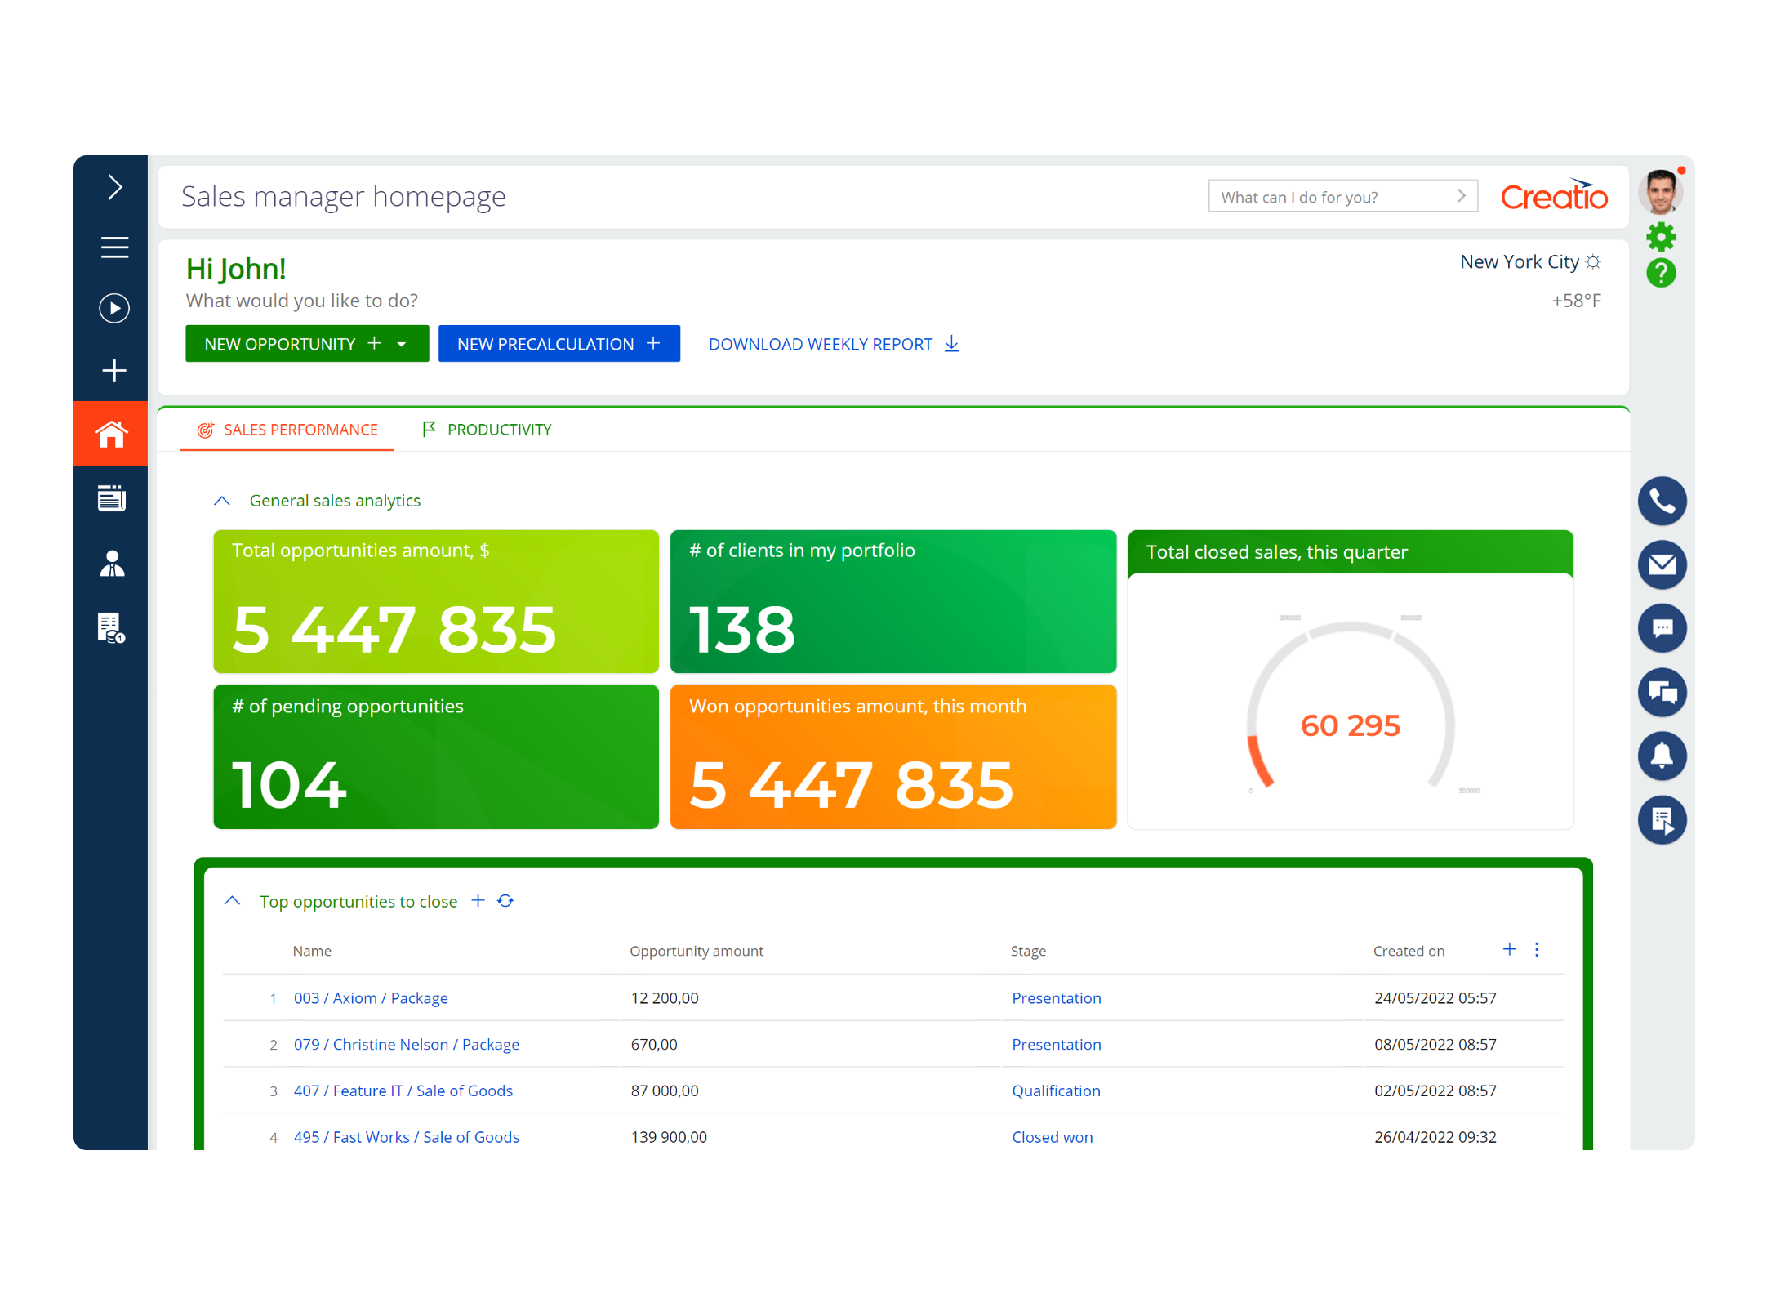This screenshot has width=1767, height=1307.
Task: Open help using the question mark icon
Action: pyautogui.click(x=1662, y=274)
